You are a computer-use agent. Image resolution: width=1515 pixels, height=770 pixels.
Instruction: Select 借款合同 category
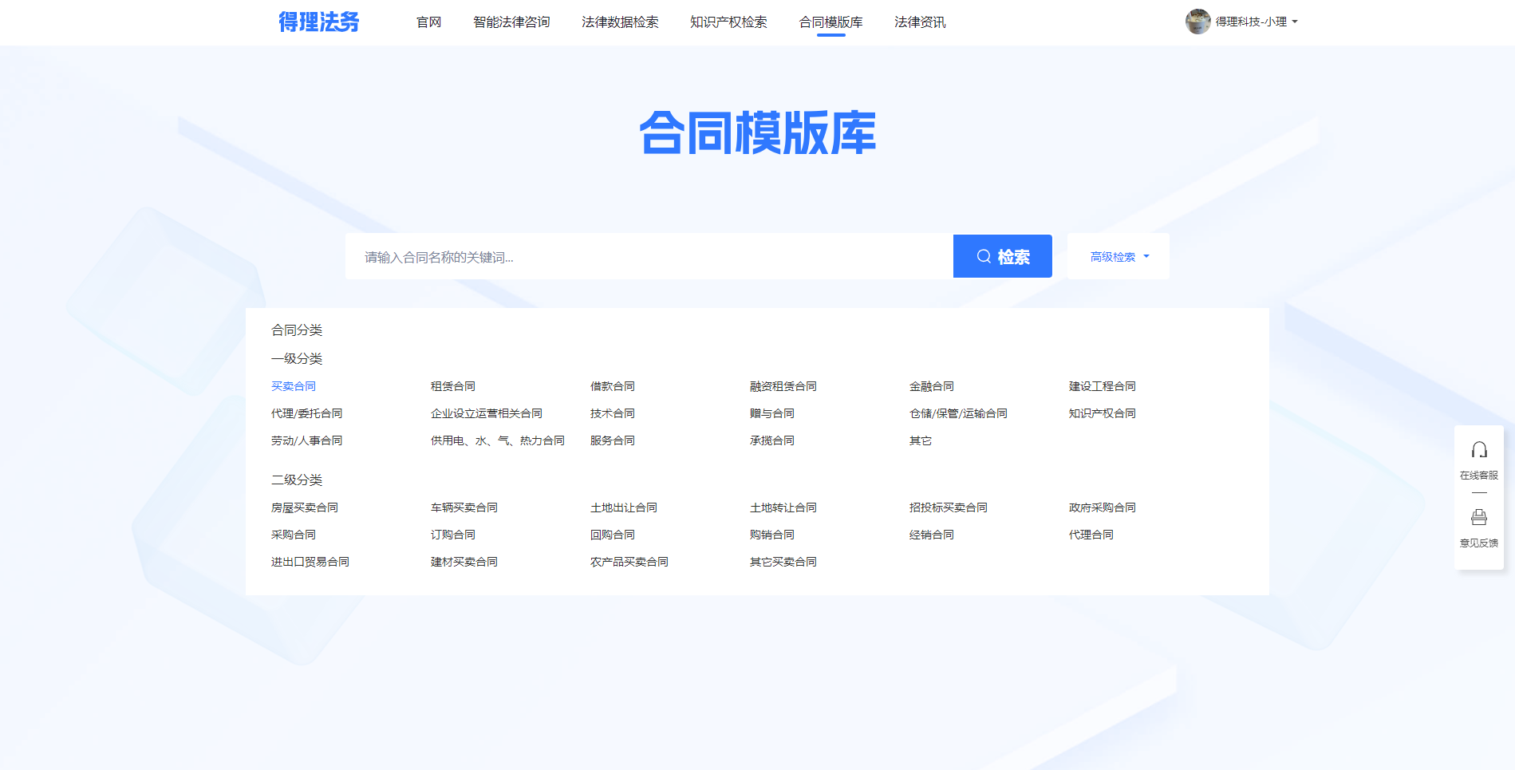pyautogui.click(x=613, y=386)
